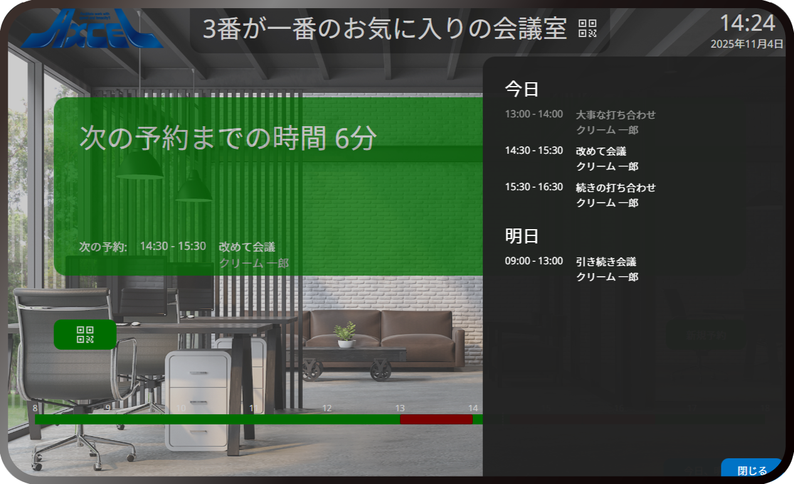This screenshot has width=794, height=484.
Task: Click the 14:24 clock display
Action: pyautogui.click(x=747, y=23)
